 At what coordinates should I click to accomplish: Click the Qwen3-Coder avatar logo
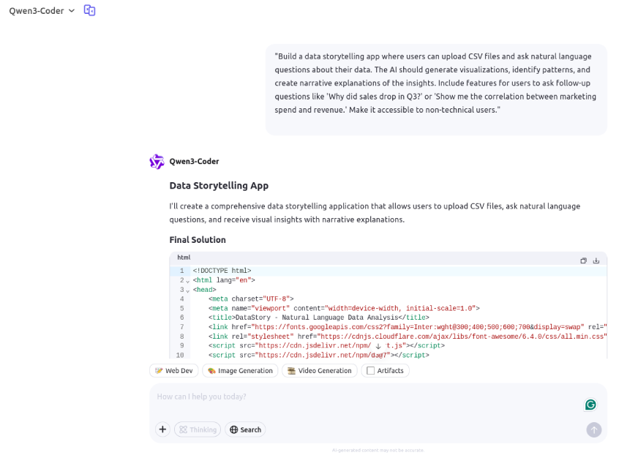coord(157,162)
